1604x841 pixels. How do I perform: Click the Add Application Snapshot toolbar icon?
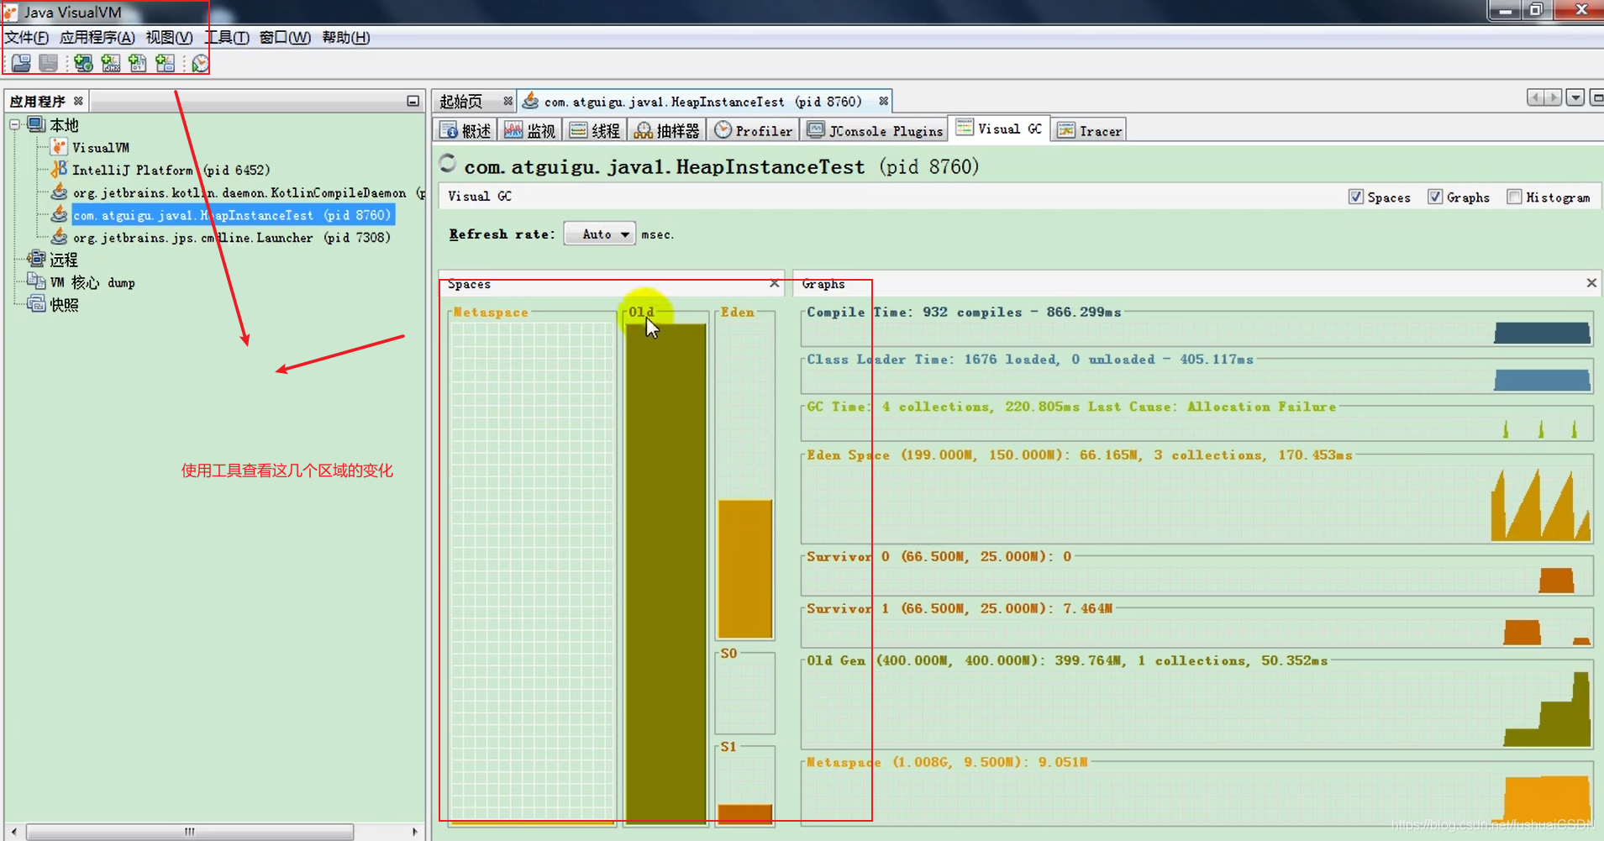tap(166, 63)
